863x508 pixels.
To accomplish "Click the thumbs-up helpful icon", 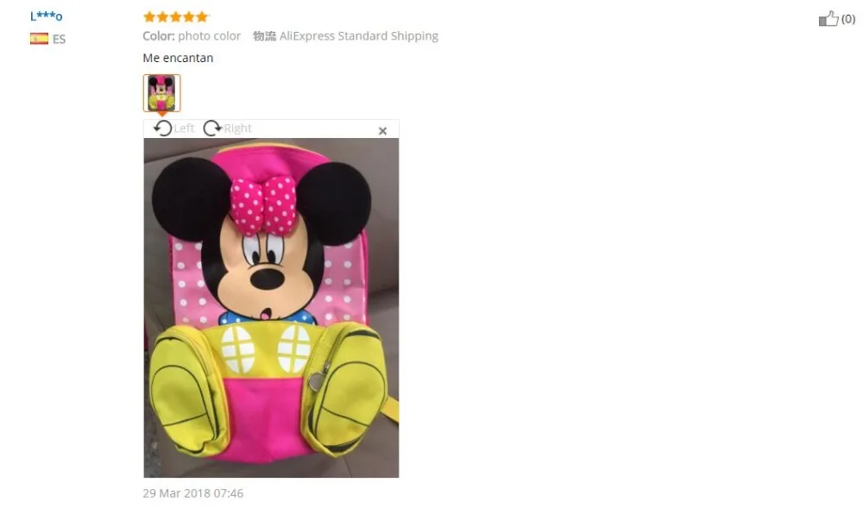I will [828, 19].
